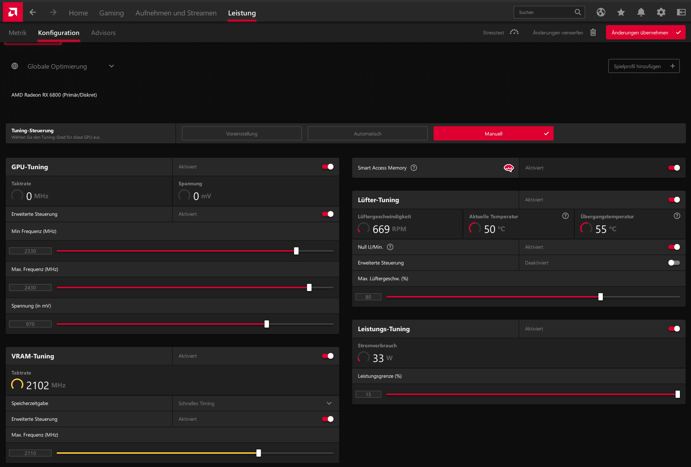Switch to the Metrik tab
691x467 pixels.
pos(18,33)
